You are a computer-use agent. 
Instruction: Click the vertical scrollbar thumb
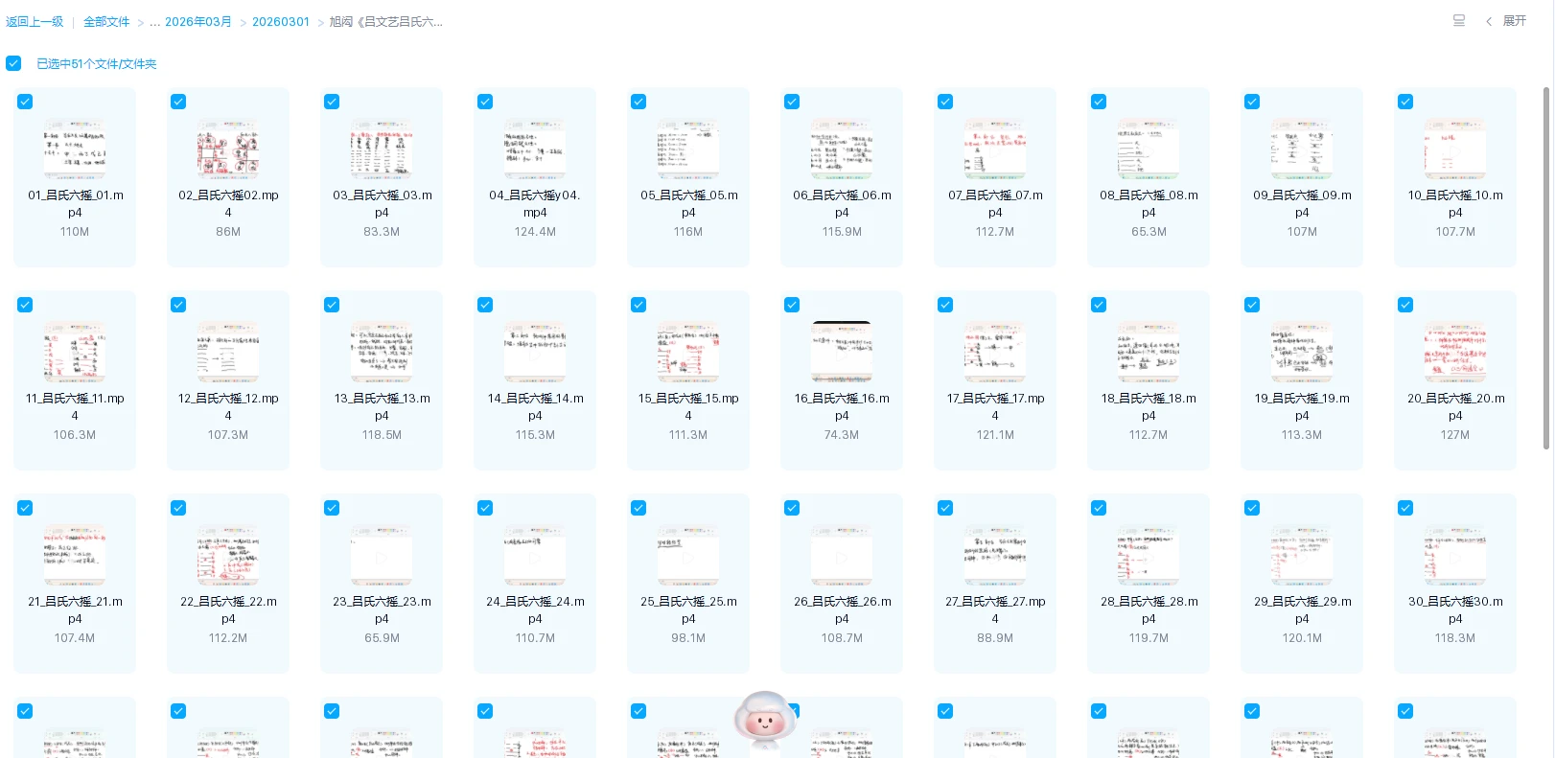tap(1545, 268)
